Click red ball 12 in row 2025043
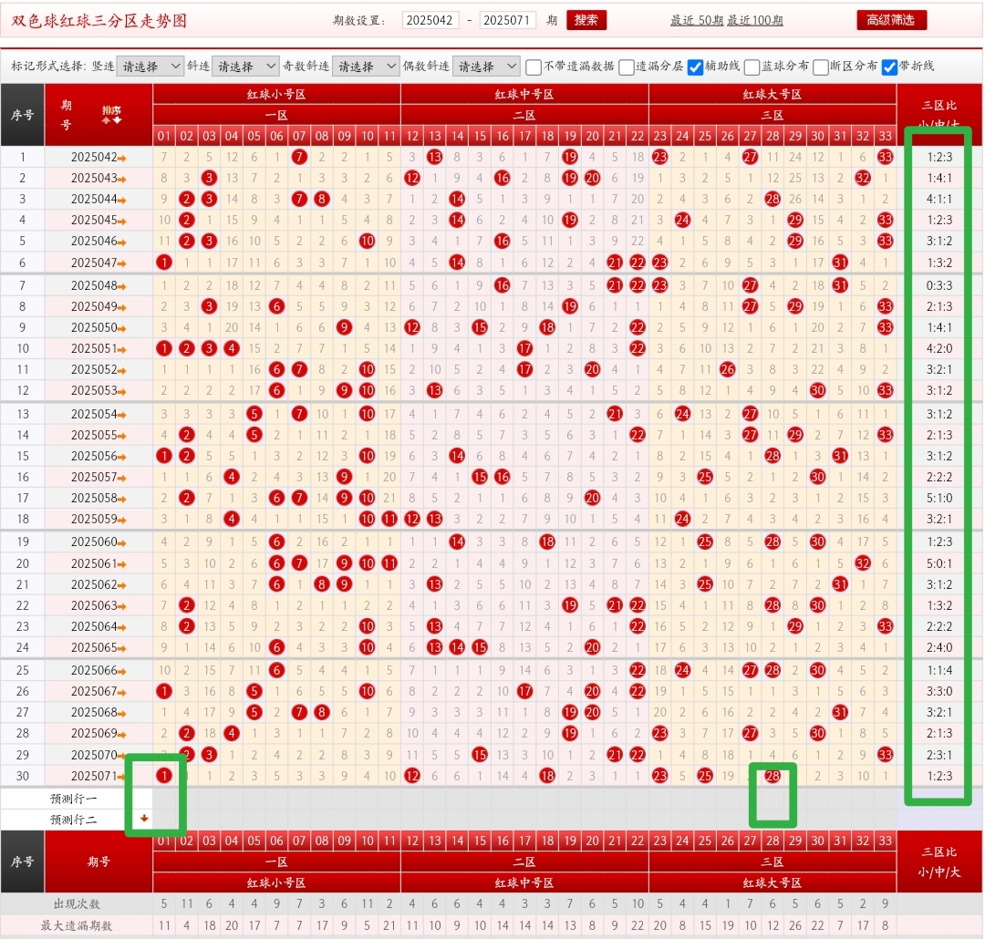This screenshot has height=939, width=985. coord(412,178)
